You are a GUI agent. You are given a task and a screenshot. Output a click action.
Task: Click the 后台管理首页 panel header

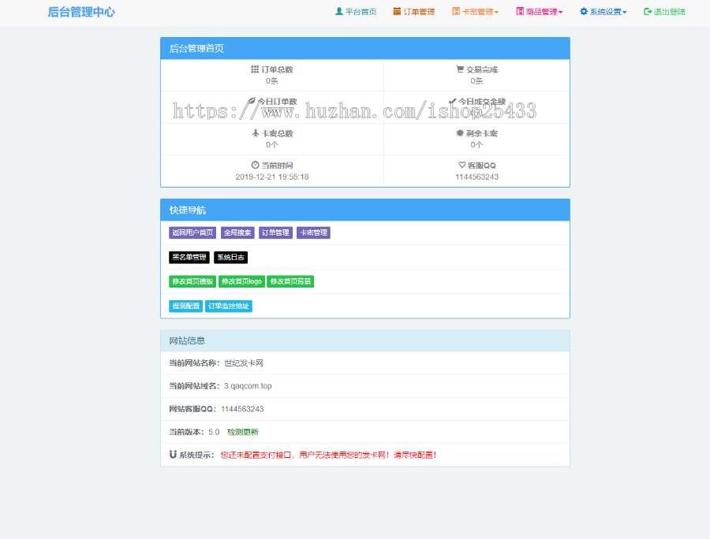365,48
